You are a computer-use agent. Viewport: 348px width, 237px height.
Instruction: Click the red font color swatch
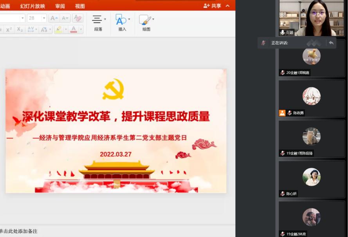pyautogui.click(x=74, y=29)
